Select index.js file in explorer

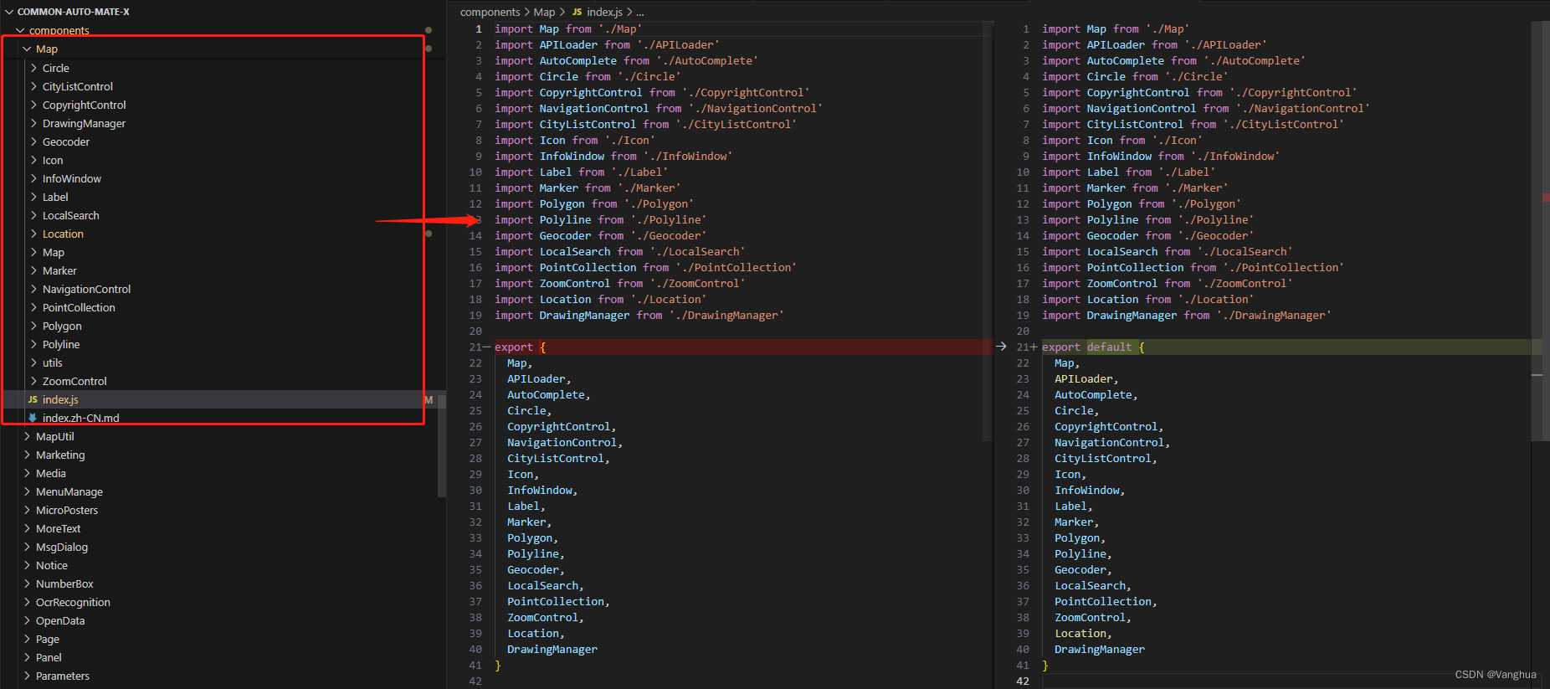coord(60,399)
